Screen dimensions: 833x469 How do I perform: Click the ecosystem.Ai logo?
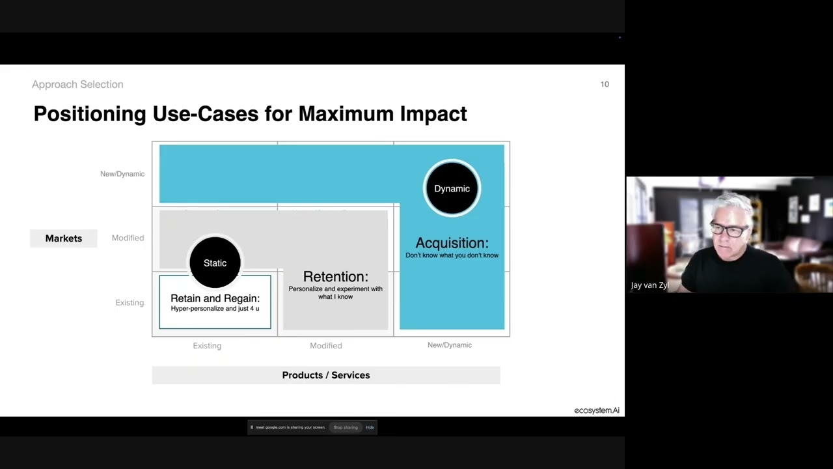[596, 410]
